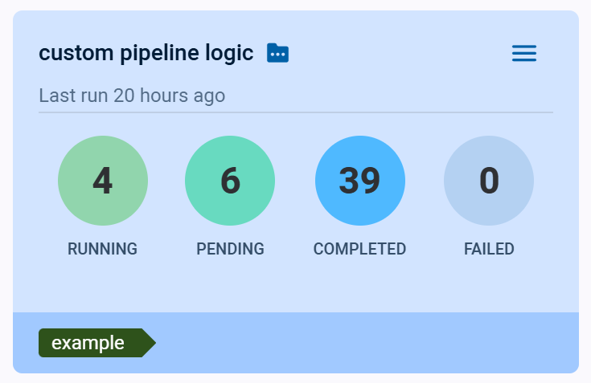Click the pending count of 6
Image resolution: width=591 pixels, height=383 pixels.
coord(230,181)
